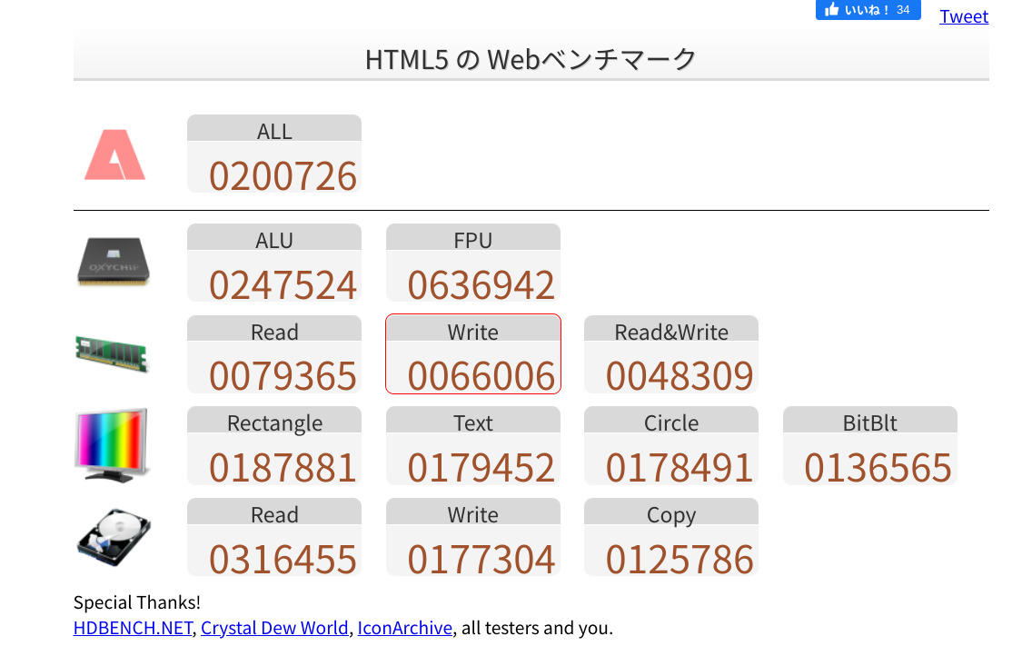Click the hard disk drive icon

113,537
